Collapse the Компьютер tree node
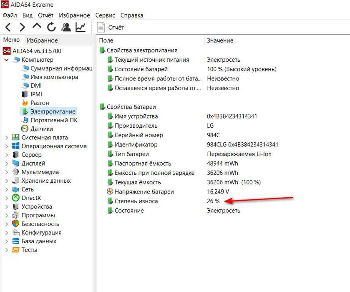 [6, 60]
